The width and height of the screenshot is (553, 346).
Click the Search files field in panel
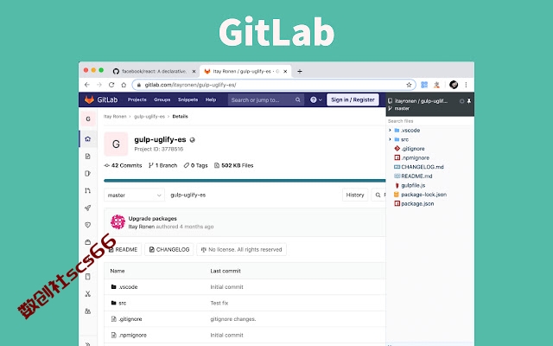pos(430,121)
